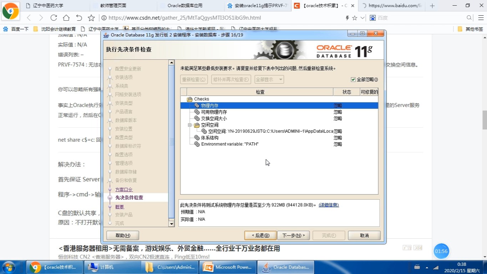The image size is (487, 274).
Task: Open the Windows Start menu
Action: tap(9, 267)
